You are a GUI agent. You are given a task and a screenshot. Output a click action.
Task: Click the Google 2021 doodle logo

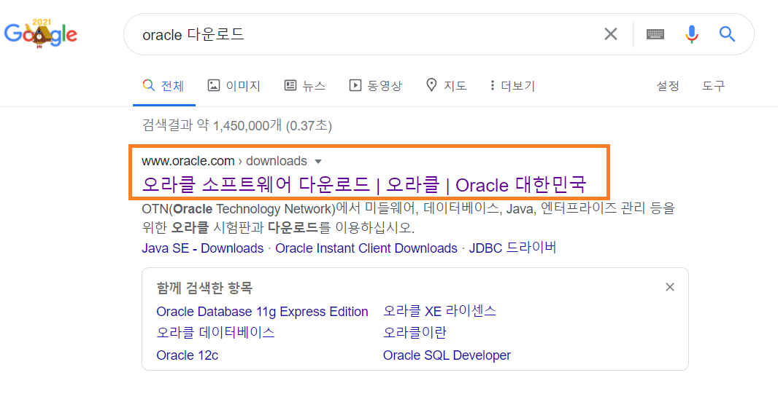[41, 34]
